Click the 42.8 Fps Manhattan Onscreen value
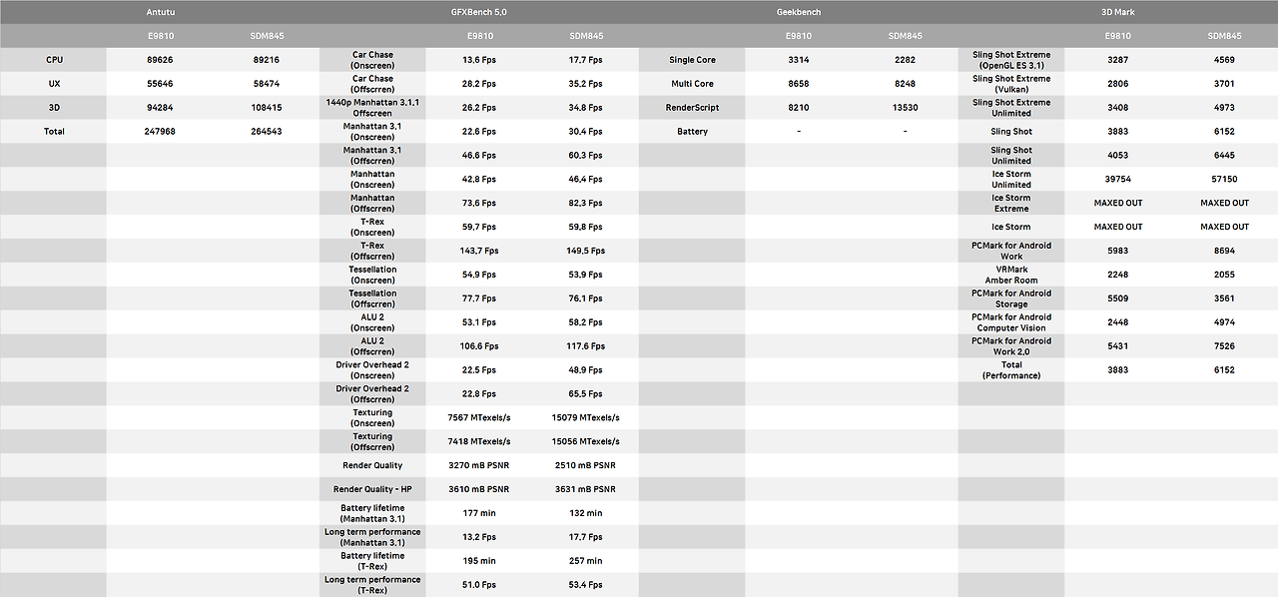The image size is (1278, 597). coord(479,180)
